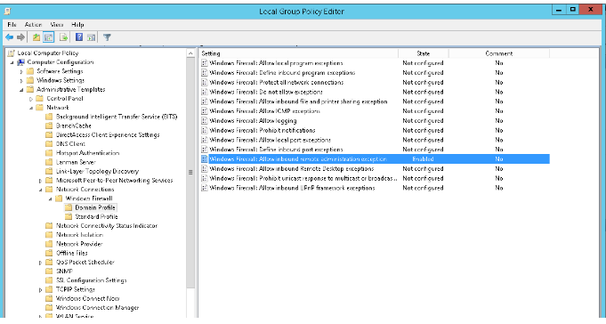Select Background Intelligent Transfer Service (BITS)
This screenshot has width=606, height=324.
[x=117, y=117]
